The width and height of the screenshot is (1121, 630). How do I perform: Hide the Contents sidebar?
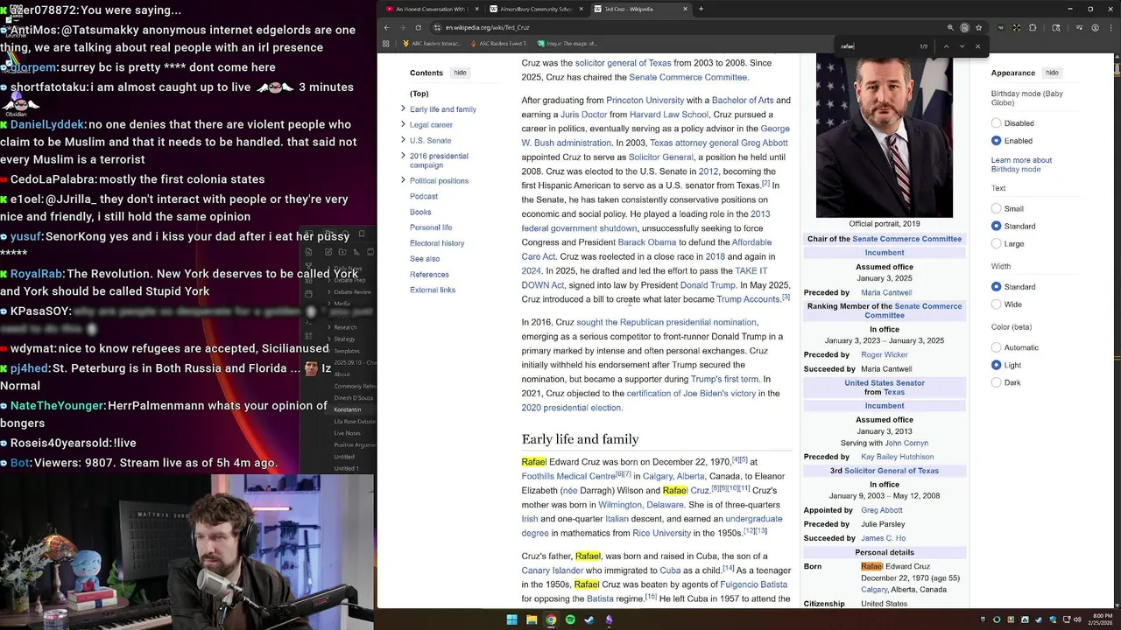pos(460,73)
